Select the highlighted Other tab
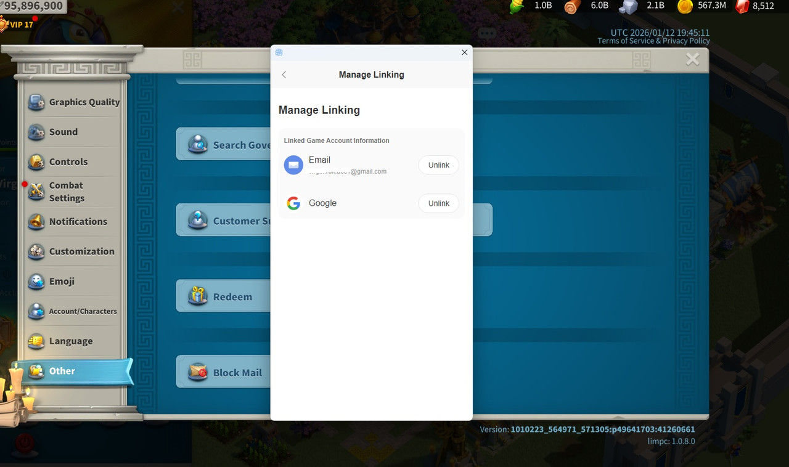Screen dimensions: 789x467 tap(75, 371)
